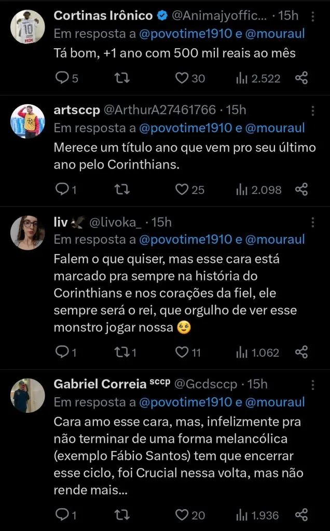330x531 pixels.
Task: Open more options for Cortinas Irônico's tweet
Action: point(312,17)
